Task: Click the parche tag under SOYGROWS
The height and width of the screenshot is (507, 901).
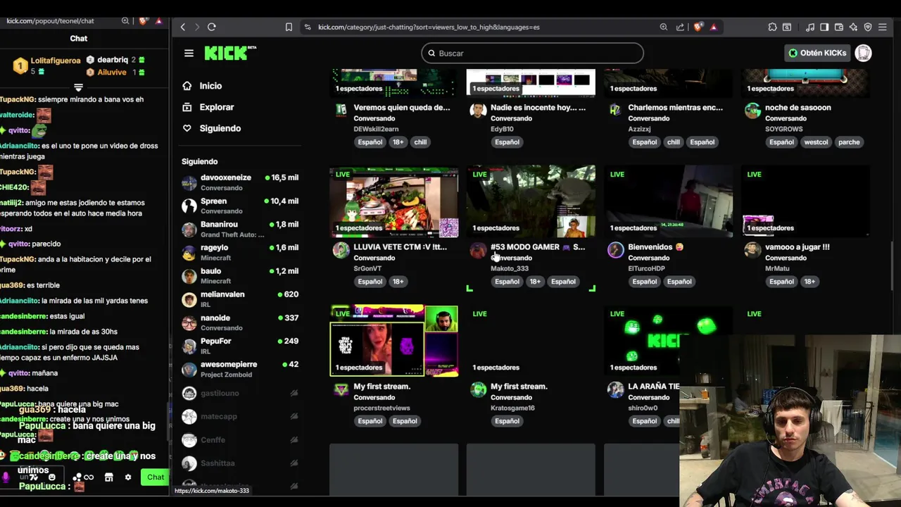Action: pos(849,142)
